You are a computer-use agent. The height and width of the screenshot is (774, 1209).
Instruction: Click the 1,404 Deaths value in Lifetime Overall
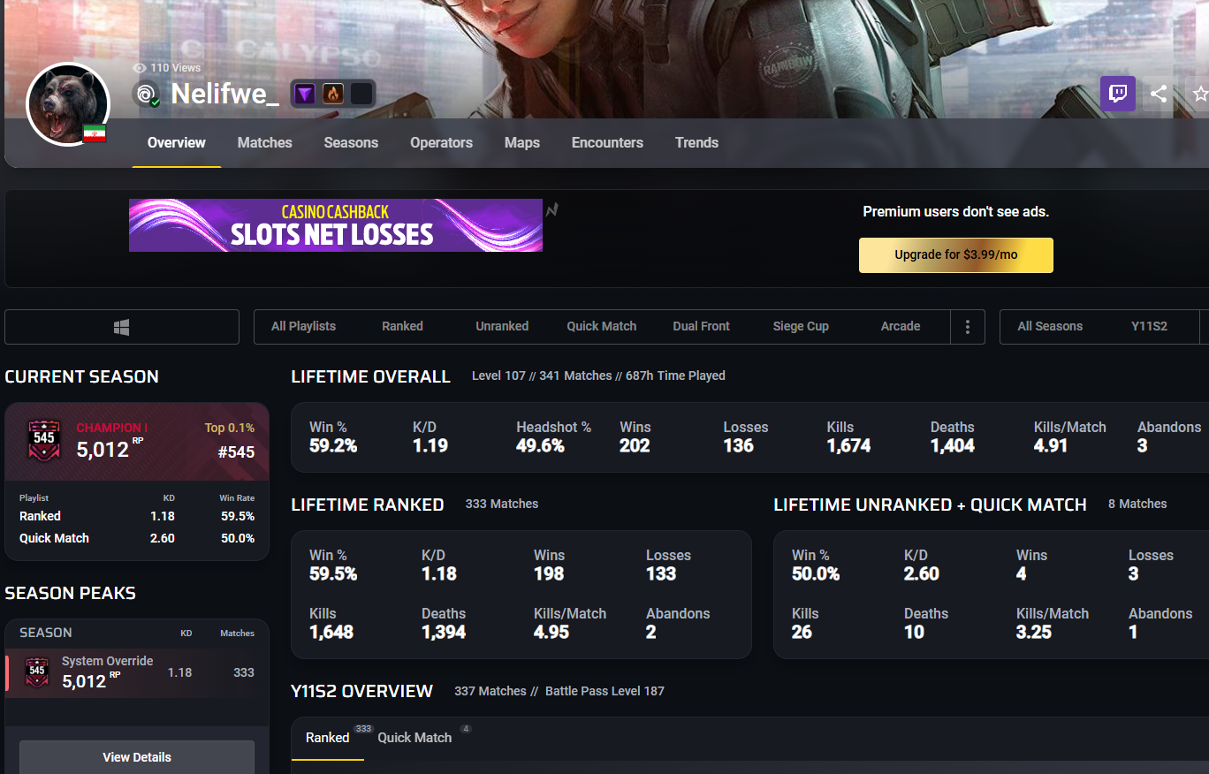[x=953, y=446]
